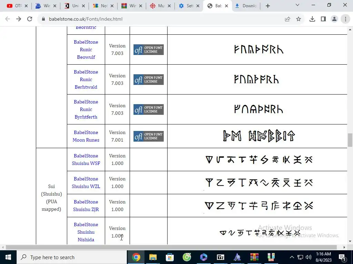The height and width of the screenshot is (264, 353).
Task: Close the Settings tab
Action: (198, 6)
